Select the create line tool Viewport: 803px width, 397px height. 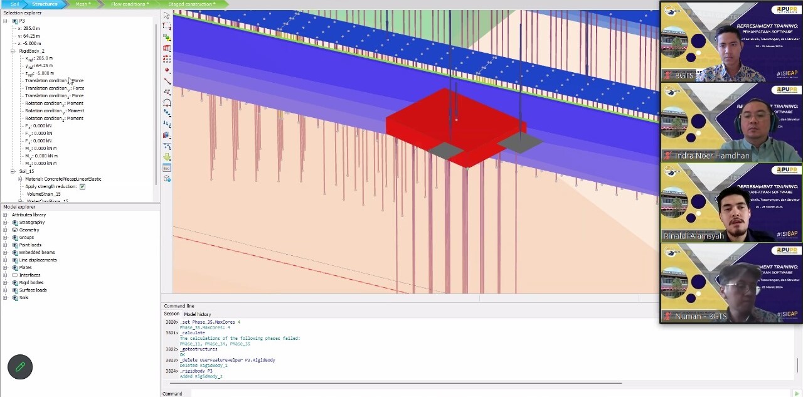(x=167, y=81)
